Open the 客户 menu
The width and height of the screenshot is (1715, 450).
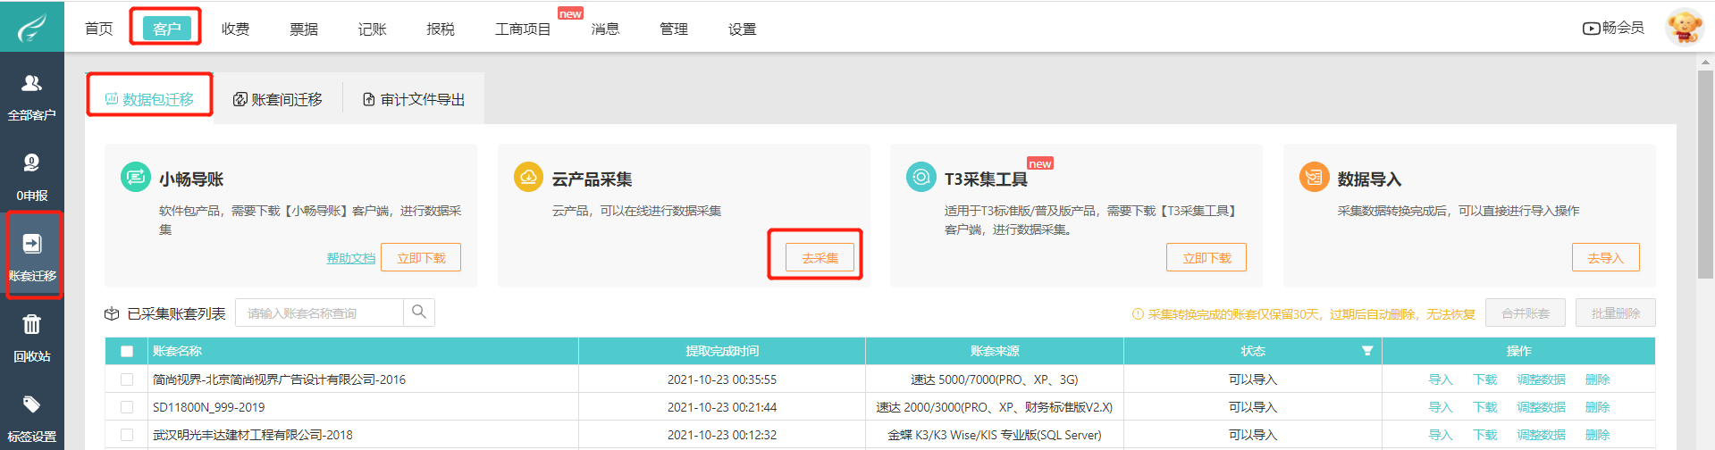pyautogui.click(x=167, y=29)
